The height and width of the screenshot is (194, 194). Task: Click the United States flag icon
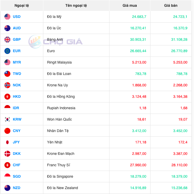click(x=7, y=17)
